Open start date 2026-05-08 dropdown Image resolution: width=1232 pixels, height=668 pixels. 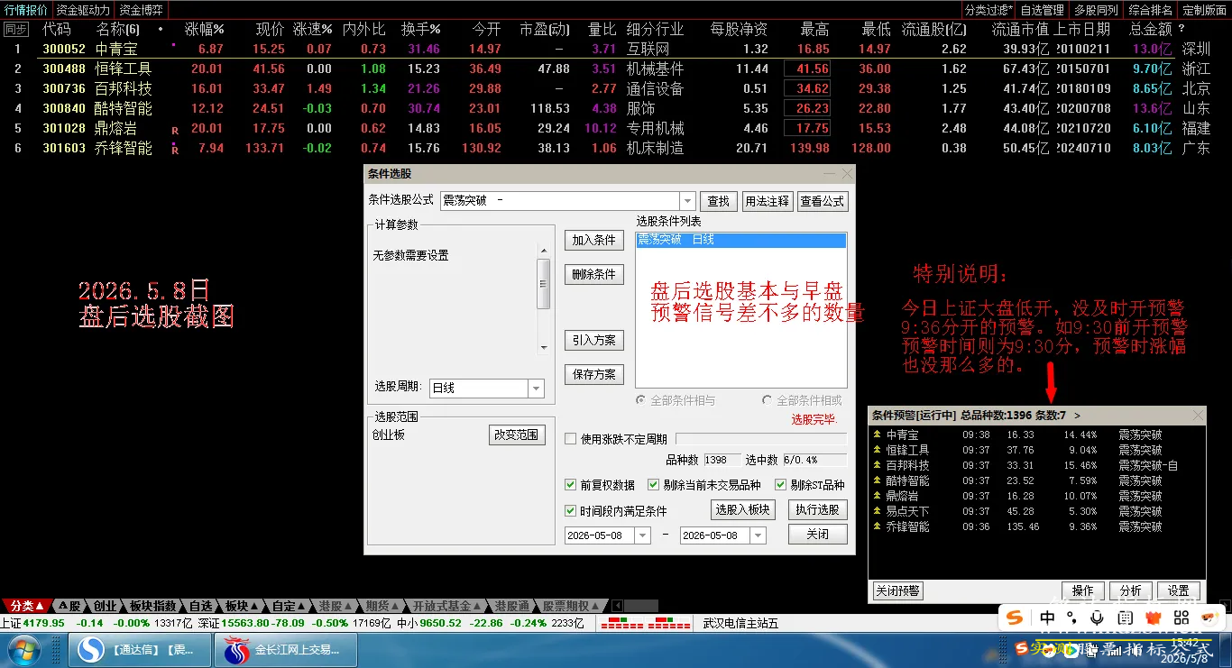tap(643, 535)
